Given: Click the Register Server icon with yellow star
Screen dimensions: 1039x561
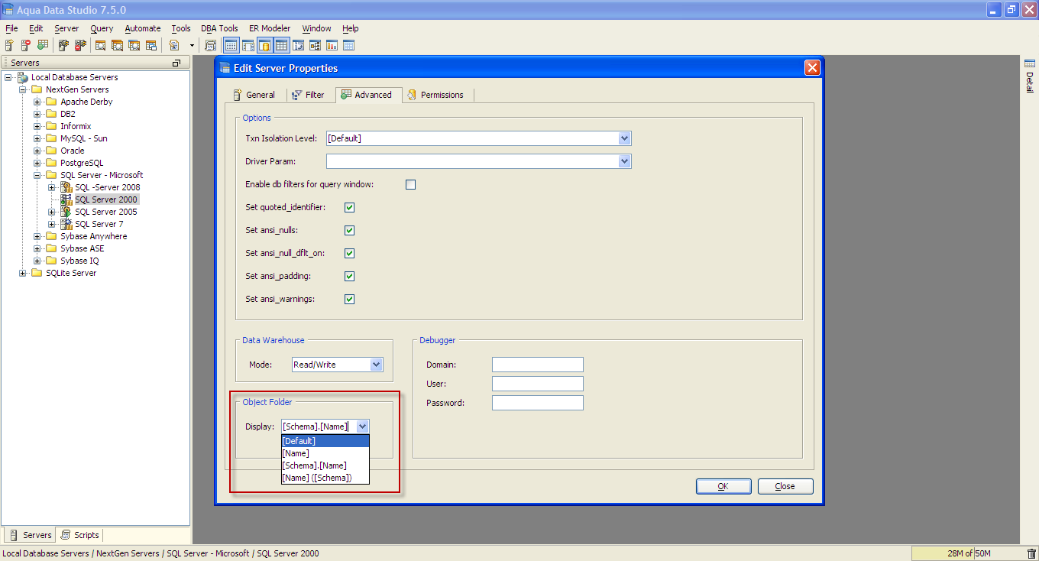Looking at the screenshot, I should pos(9,45).
